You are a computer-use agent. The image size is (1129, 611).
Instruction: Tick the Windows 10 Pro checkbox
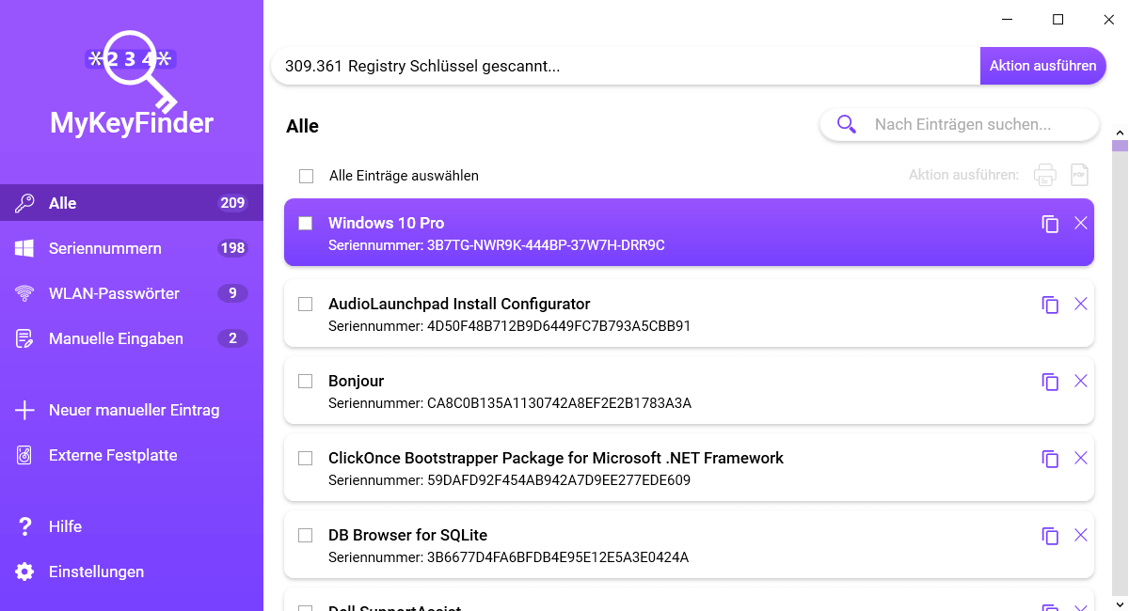click(x=306, y=224)
